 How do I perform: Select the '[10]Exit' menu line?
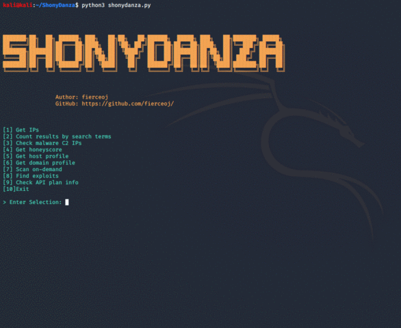click(x=16, y=189)
